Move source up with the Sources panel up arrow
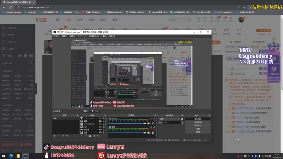This screenshot has width=283, height=159. (x=94, y=136)
